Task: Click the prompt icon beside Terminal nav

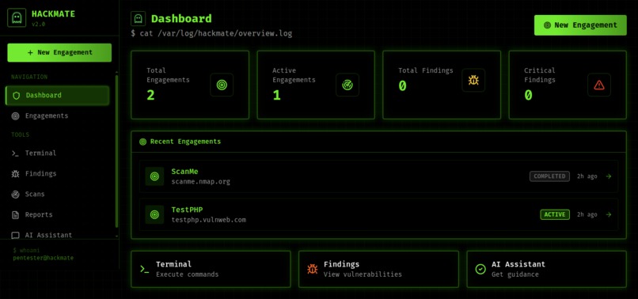Action: point(15,153)
